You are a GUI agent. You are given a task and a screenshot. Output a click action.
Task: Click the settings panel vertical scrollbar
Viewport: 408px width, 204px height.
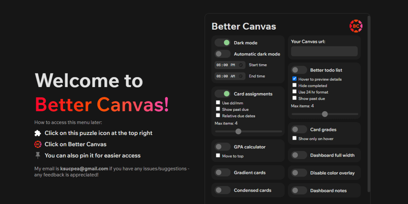(x=369, y=102)
